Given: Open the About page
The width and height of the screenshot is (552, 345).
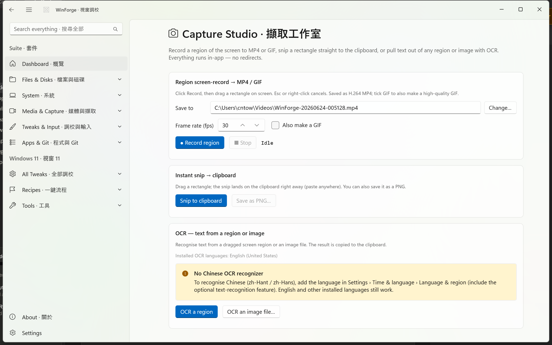Looking at the screenshot, I should pyautogui.click(x=66, y=317).
